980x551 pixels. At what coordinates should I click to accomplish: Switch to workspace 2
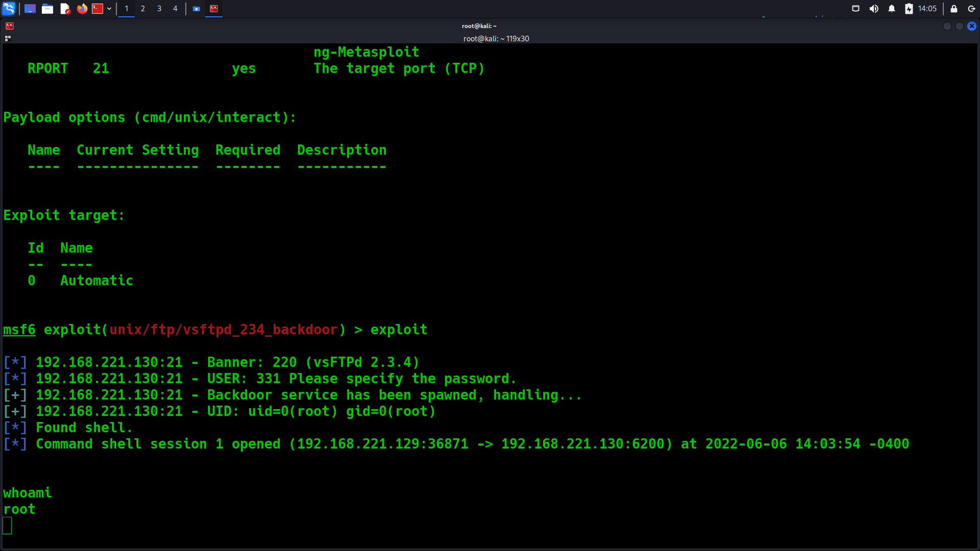[143, 9]
